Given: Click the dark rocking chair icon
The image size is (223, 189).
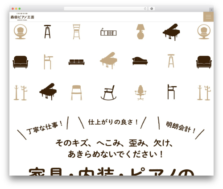Looking at the screenshot, I should [108, 92].
